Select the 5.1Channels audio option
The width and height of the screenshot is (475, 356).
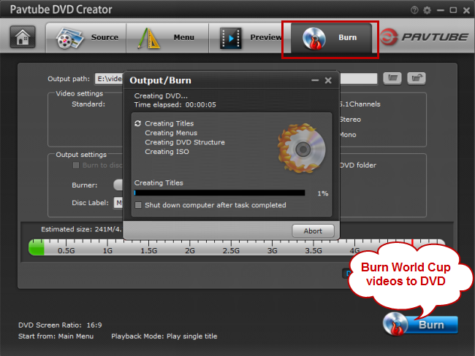pyautogui.click(x=360, y=104)
